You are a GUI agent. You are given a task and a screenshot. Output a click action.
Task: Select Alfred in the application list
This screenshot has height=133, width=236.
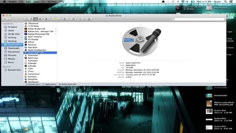(x=40, y=42)
